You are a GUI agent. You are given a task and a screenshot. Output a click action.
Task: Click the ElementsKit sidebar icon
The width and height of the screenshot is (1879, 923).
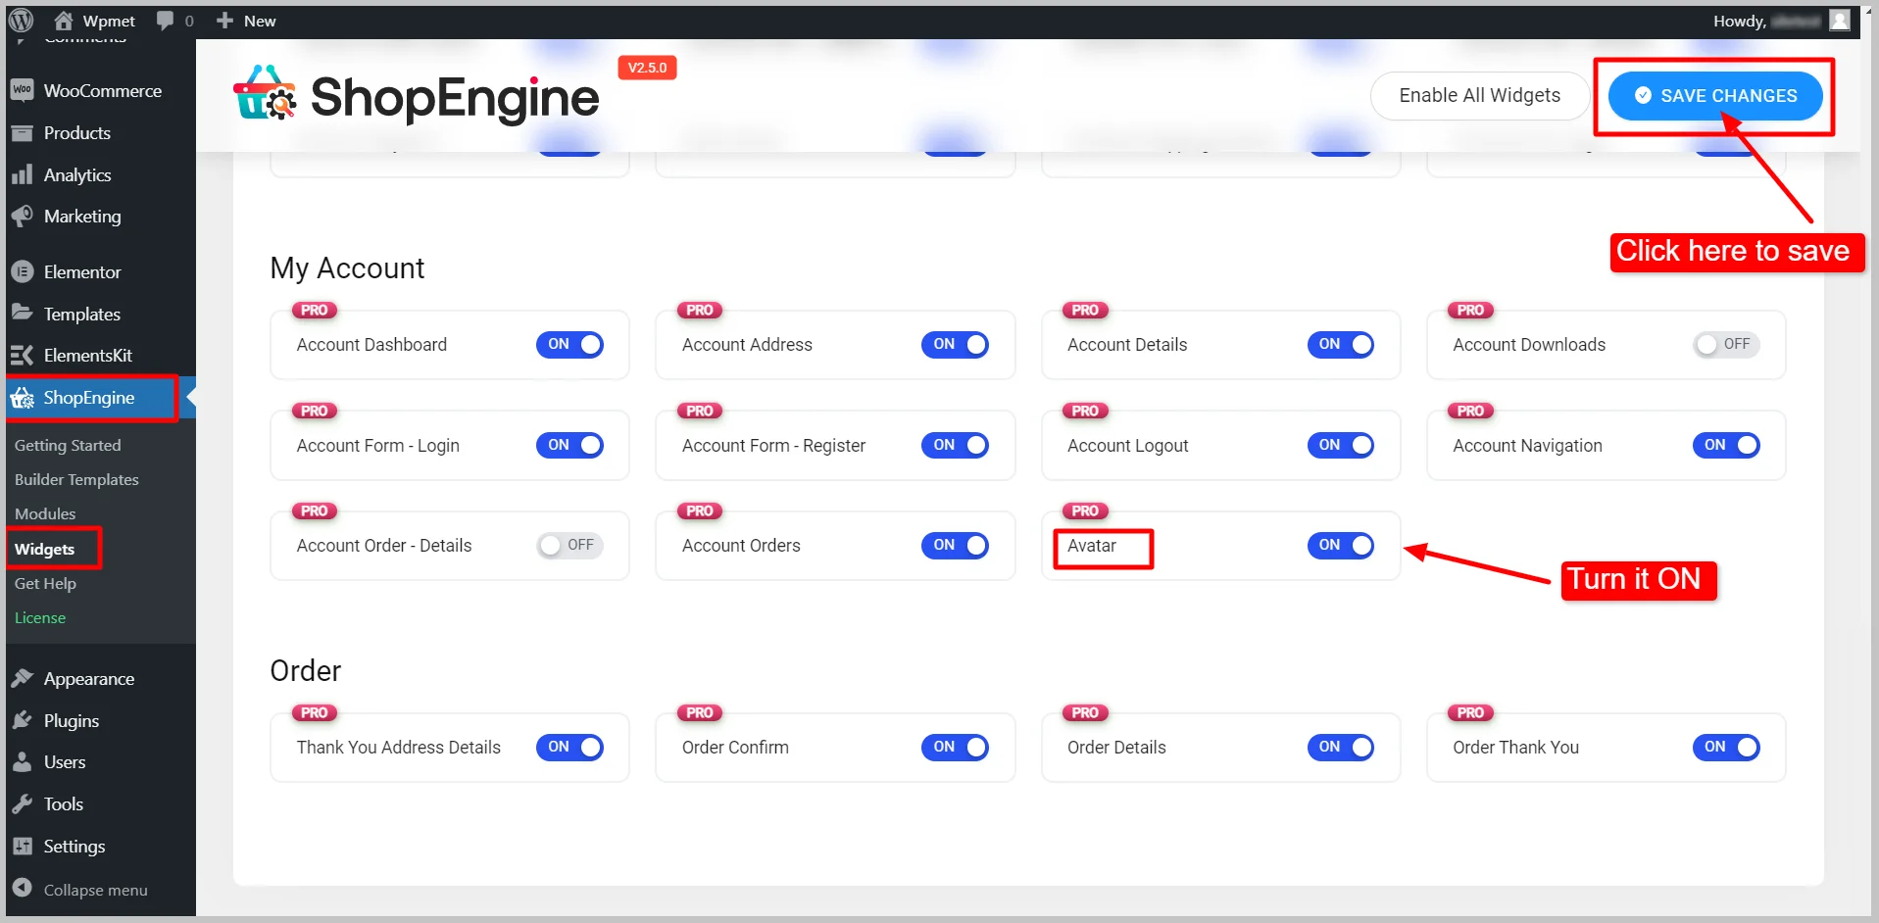tap(23, 355)
